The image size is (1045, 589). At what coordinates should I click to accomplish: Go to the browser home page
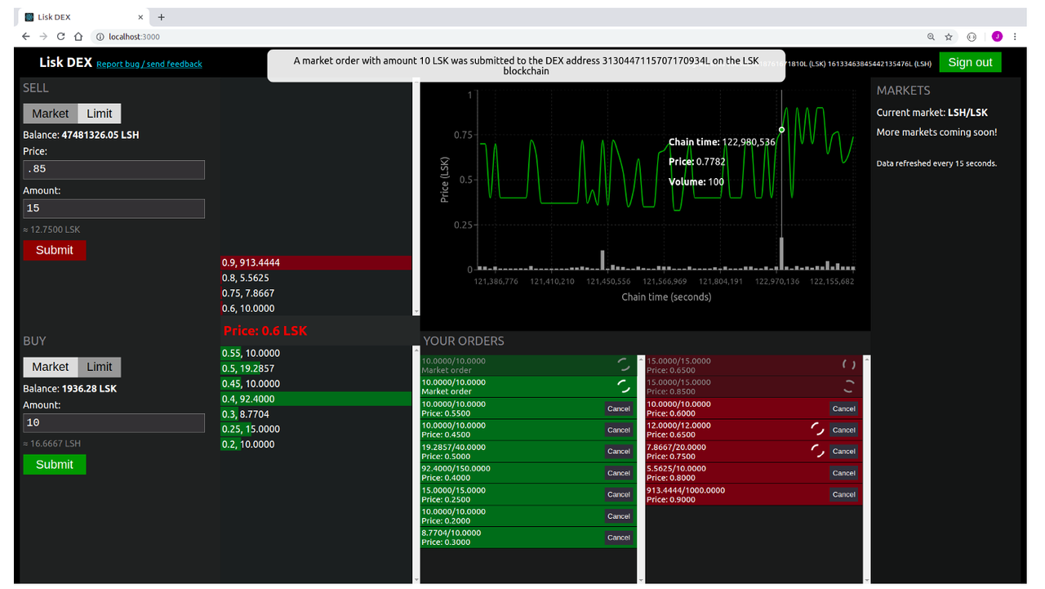click(78, 37)
